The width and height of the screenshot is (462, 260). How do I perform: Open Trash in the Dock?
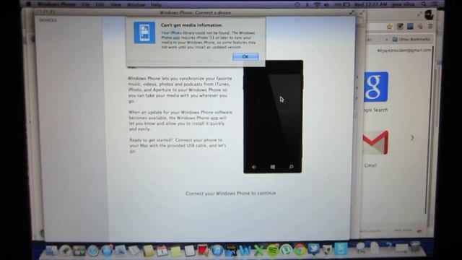coord(415,247)
